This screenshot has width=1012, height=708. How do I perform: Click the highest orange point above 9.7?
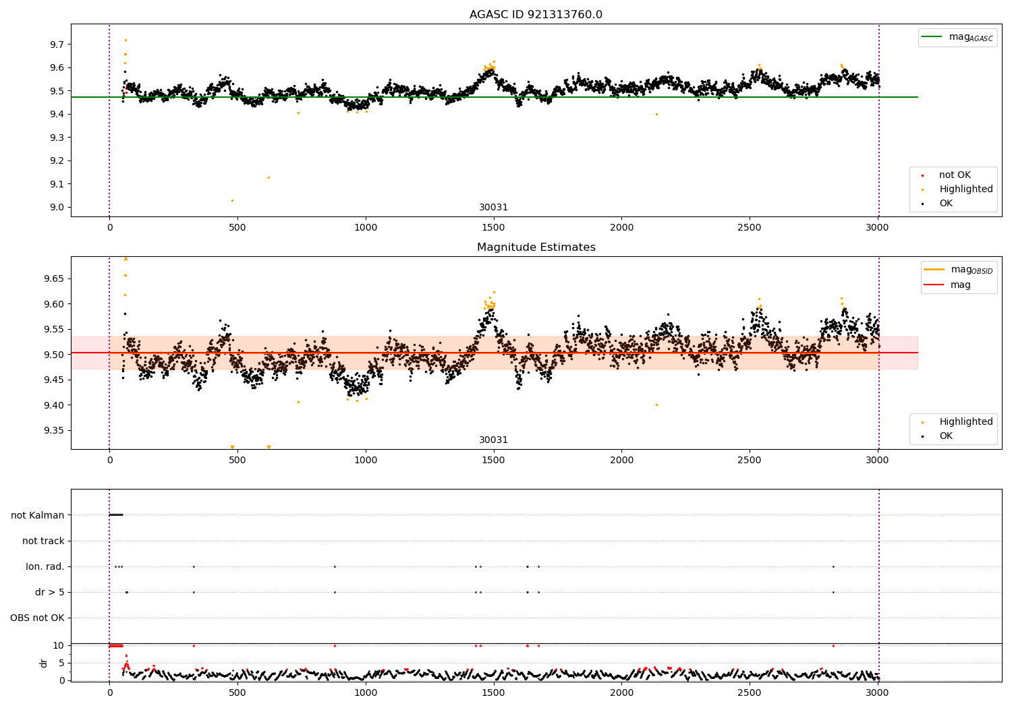[x=125, y=40]
